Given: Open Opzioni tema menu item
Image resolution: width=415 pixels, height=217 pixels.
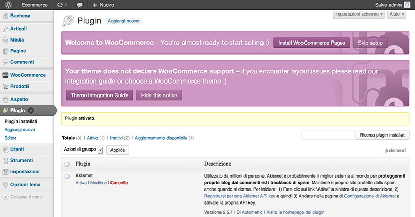Looking at the screenshot, I should (x=25, y=185).
